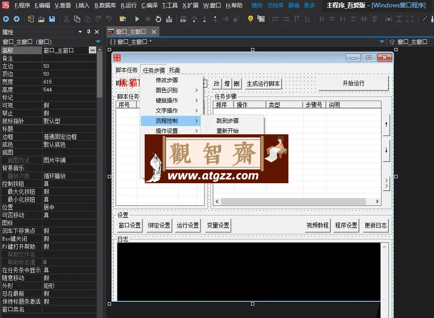This screenshot has width=434, height=318.
Task: Open the 托盘 menu on the form
Action: pyautogui.click(x=174, y=70)
